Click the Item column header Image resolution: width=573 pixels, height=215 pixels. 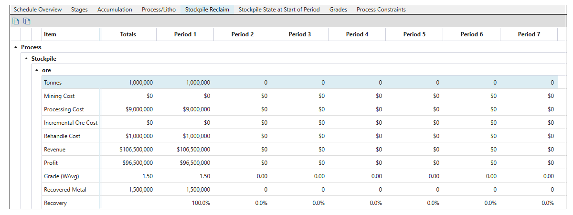(50, 34)
